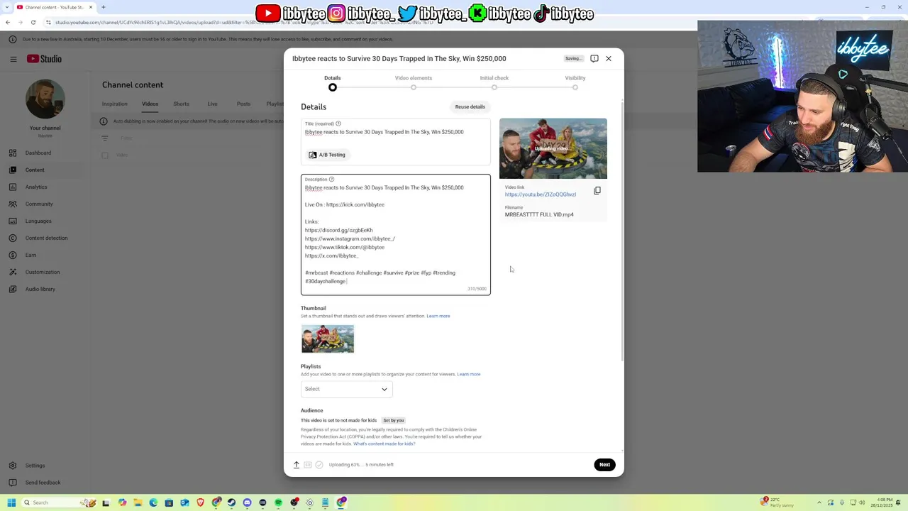Copy the video link with the copy icon

click(597, 190)
